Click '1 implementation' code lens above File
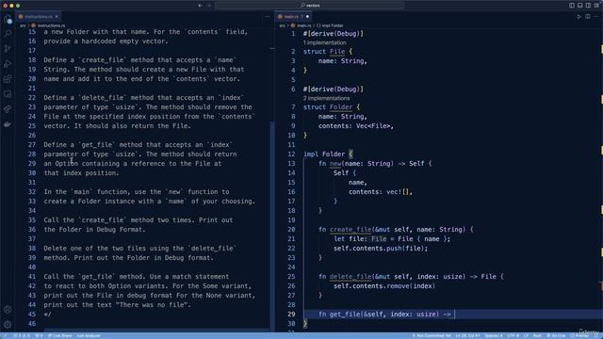603x339 pixels. [324, 42]
